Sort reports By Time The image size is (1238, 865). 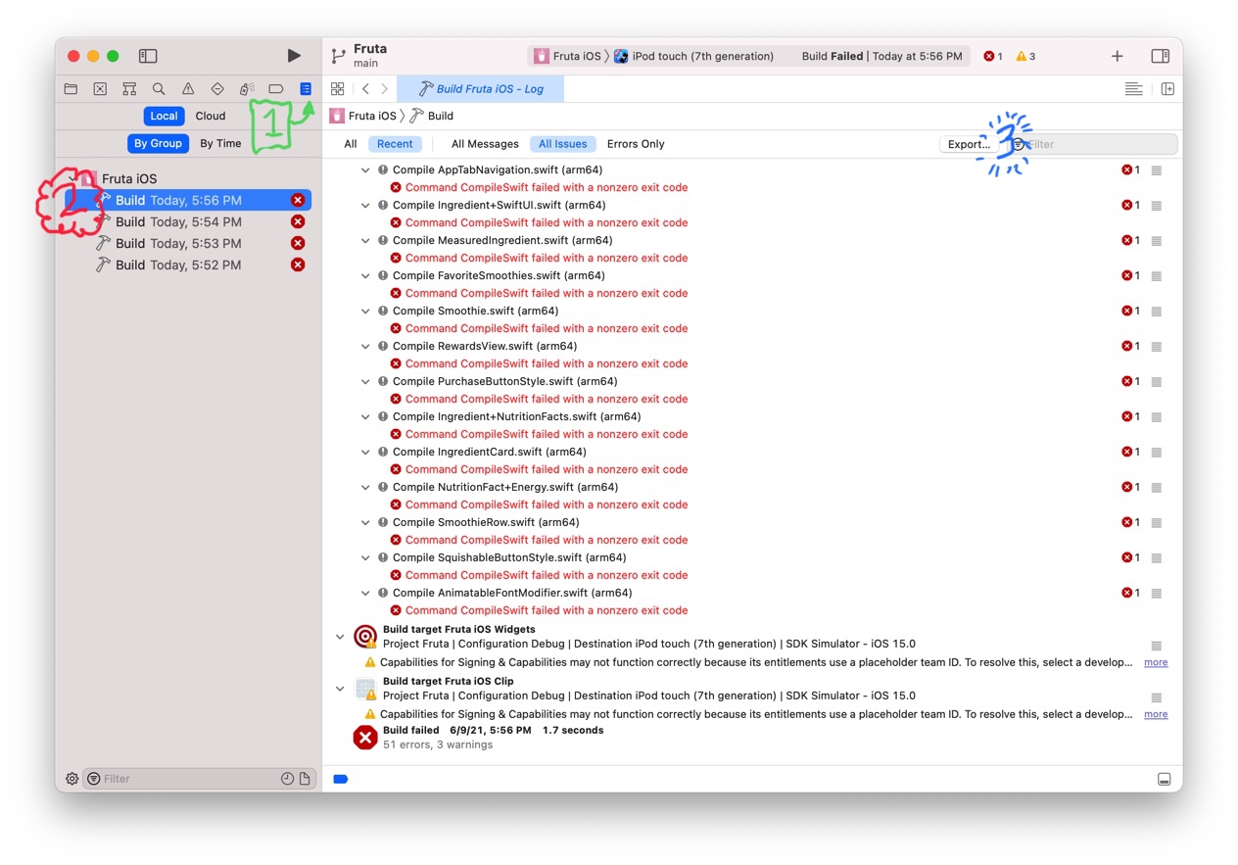(x=220, y=143)
